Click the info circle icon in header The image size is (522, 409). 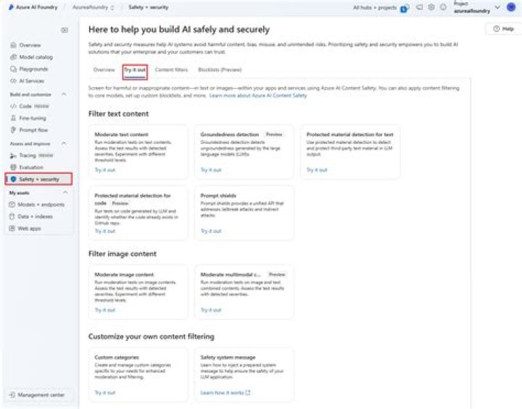pyautogui.click(x=443, y=7)
